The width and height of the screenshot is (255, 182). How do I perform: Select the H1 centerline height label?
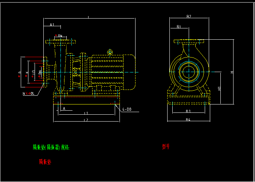[x=219, y=88]
